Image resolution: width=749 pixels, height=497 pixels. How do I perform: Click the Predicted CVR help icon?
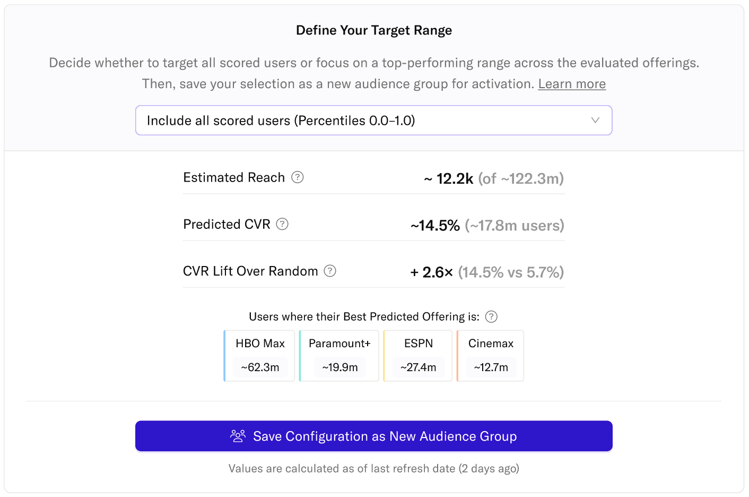[x=282, y=224]
